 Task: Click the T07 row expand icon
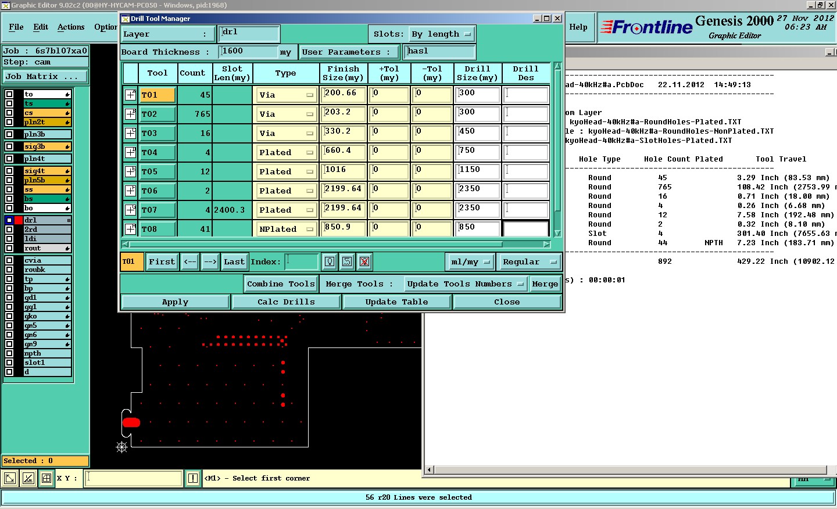tap(130, 210)
